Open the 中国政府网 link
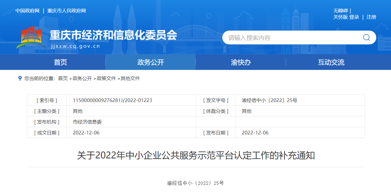The height and width of the screenshot is (192, 391). (27, 11)
